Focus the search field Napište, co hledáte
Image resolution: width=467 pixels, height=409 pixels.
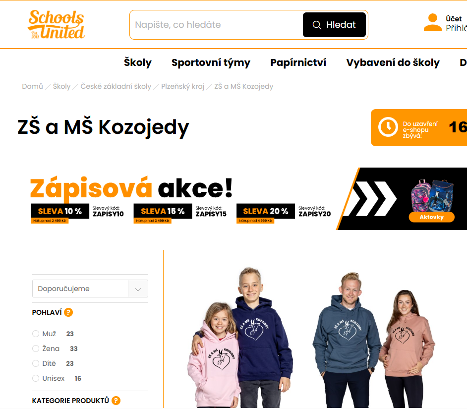coord(217,25)
